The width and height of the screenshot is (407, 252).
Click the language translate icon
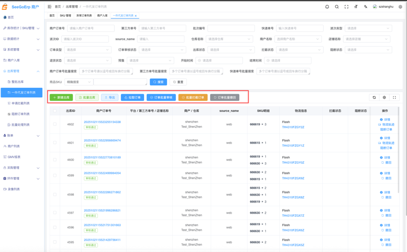365,7
